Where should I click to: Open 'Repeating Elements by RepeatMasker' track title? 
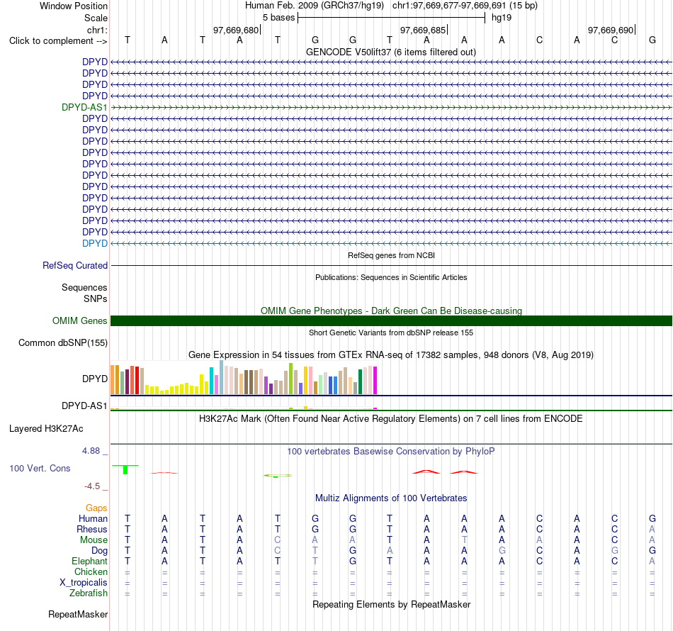click(391, 604)
